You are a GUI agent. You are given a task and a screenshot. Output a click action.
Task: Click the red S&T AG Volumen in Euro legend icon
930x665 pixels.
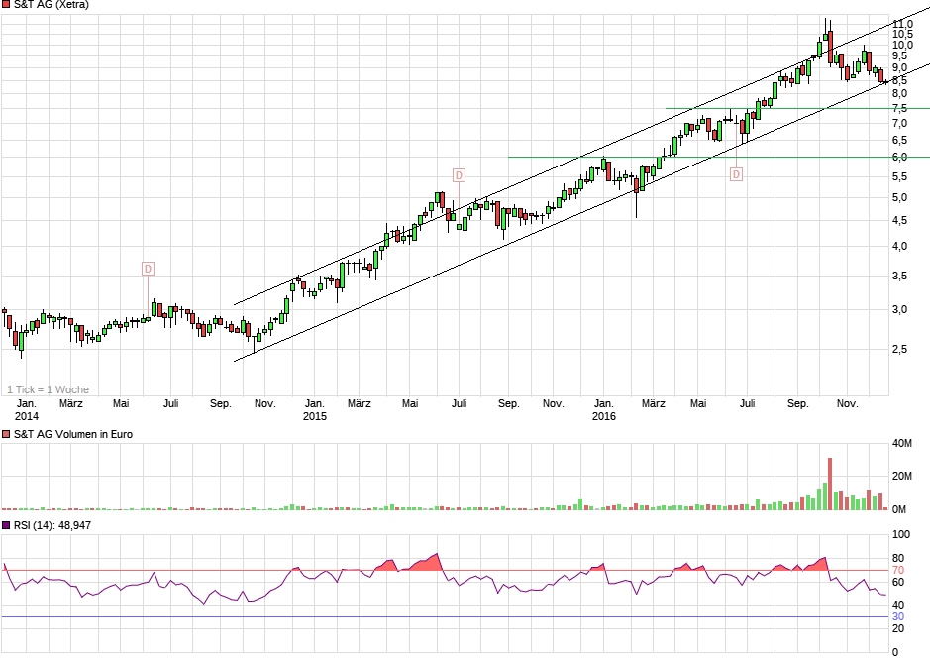[8, 434]
